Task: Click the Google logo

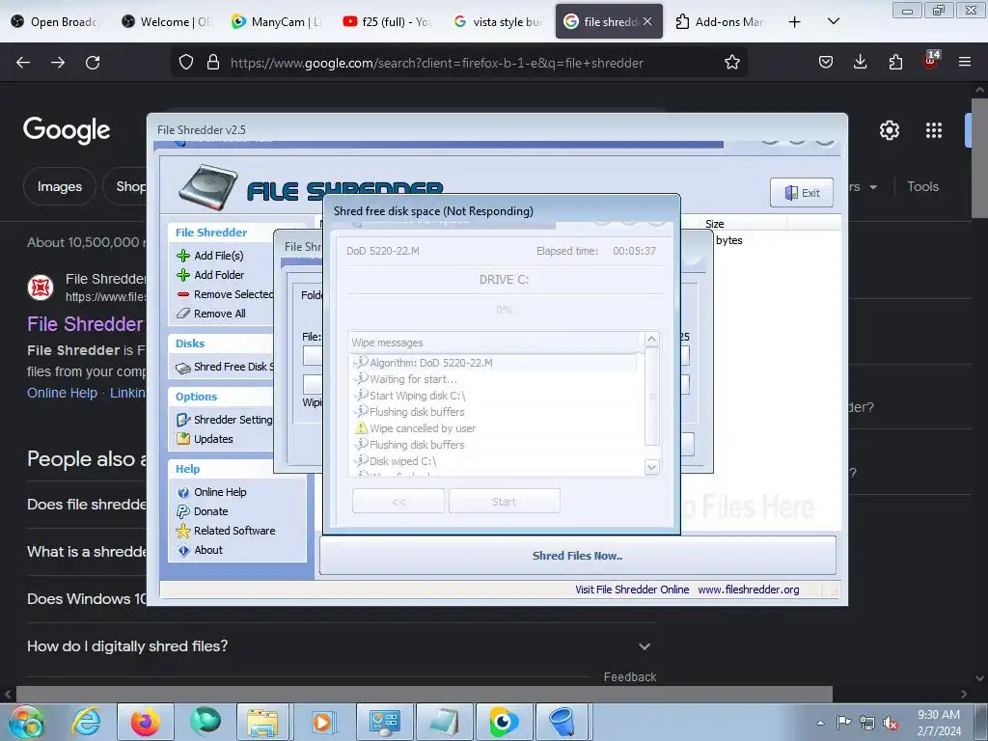Action: tap(67, 130)
